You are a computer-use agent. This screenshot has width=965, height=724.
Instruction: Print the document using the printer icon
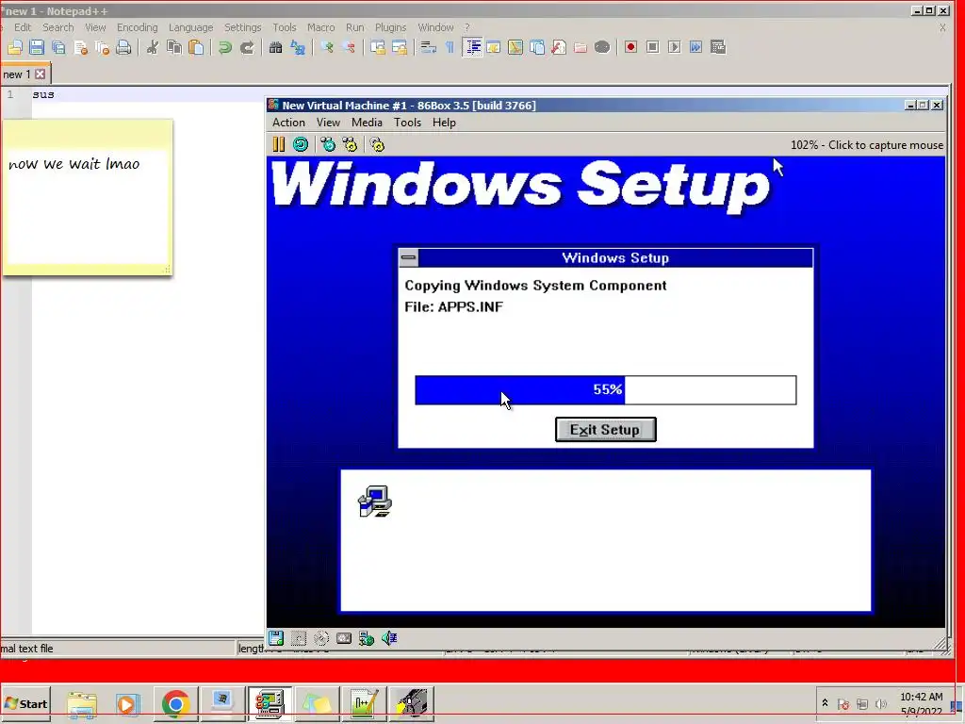(x=123, y=47)
